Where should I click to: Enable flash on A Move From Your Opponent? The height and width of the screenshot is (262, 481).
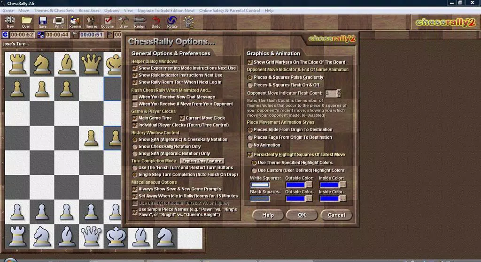click(x=135, y=104)
